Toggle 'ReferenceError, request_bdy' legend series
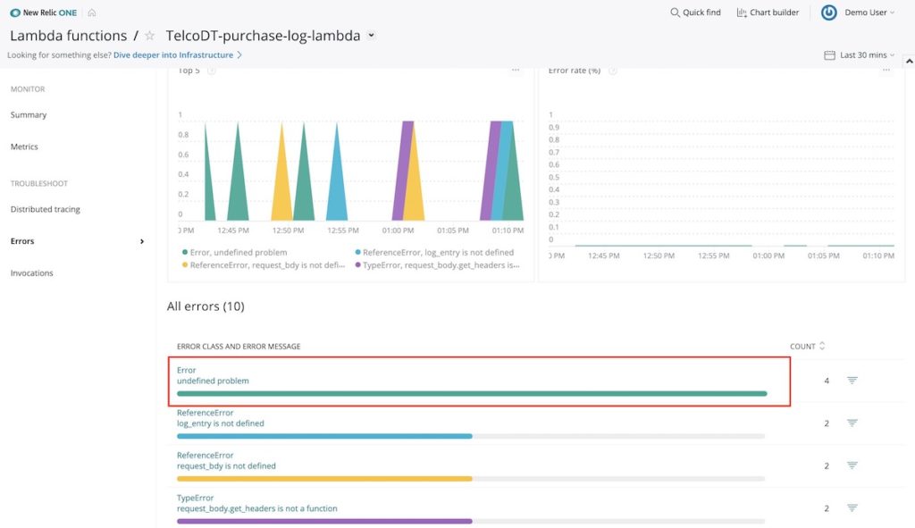 coord(264,265)
